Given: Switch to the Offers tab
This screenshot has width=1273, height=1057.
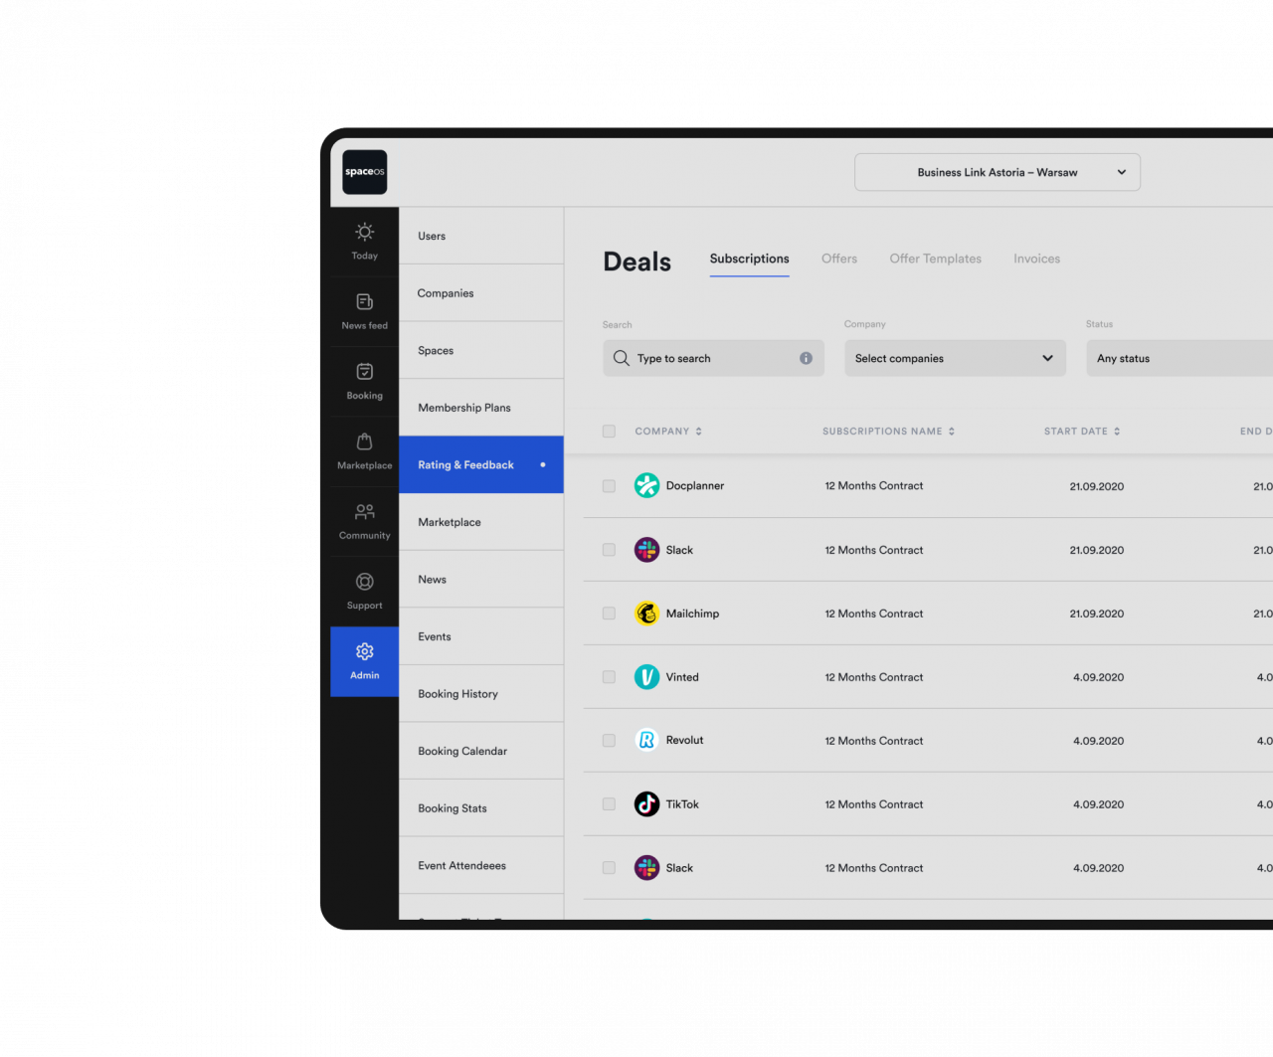Looking at the screenshot, I should point(839,259).
